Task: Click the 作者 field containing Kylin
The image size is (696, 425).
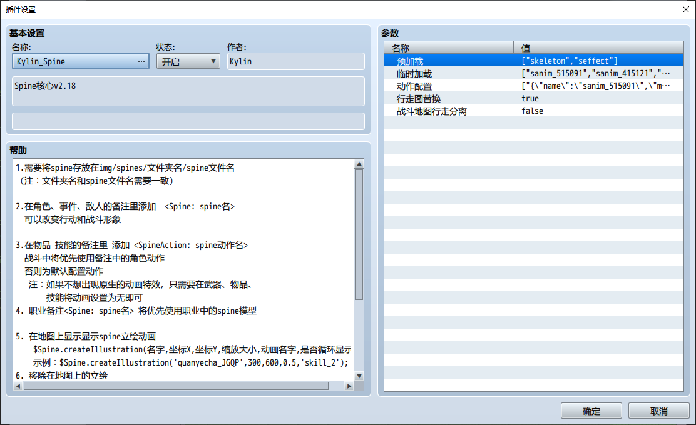Action: [x=295, y=61]
